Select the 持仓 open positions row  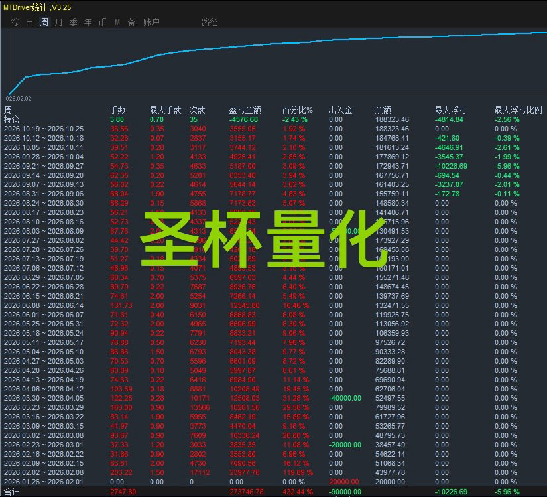(x=273, y=119)
